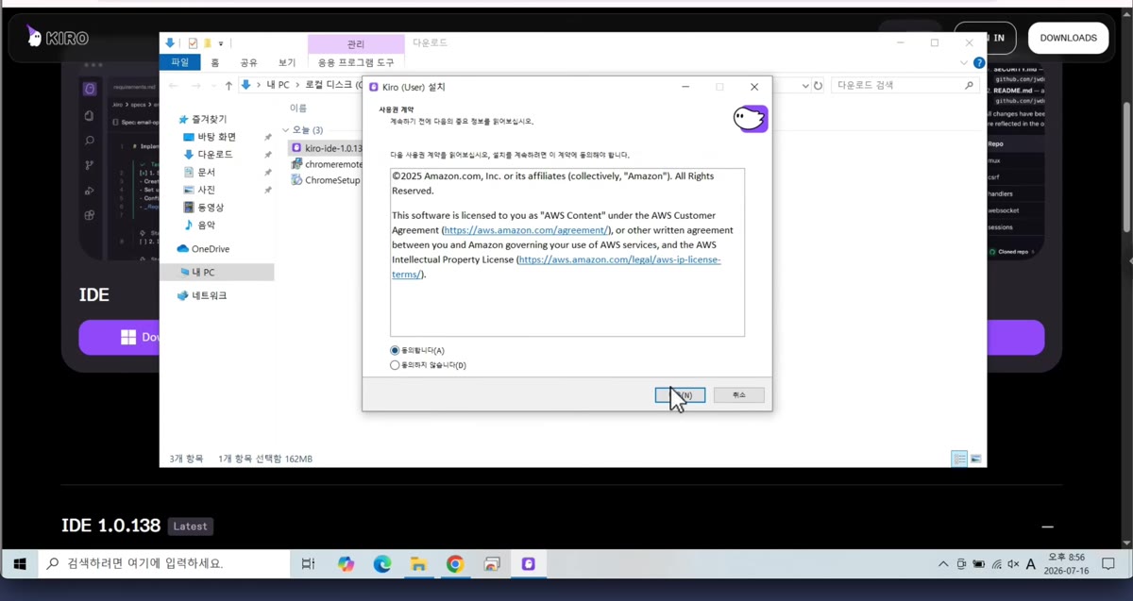
Task: Click the Kiro icon in the installer title bar
Action: point(374,87)
